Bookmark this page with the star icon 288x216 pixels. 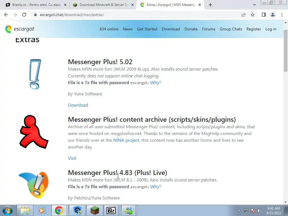point(253,15)
